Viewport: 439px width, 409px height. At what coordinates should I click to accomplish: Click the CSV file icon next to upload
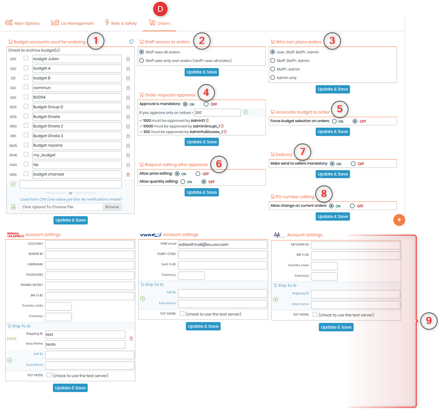[13, 207]
